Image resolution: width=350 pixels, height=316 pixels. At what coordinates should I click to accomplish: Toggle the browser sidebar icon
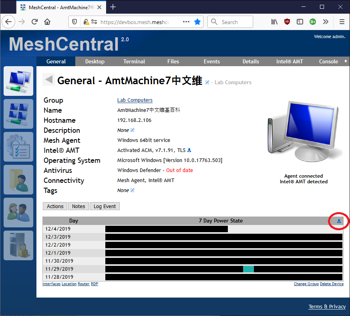click(300, 22)
